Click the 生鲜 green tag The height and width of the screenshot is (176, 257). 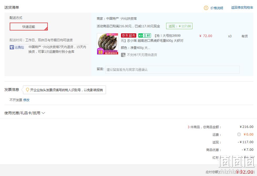tap(145, 35)
